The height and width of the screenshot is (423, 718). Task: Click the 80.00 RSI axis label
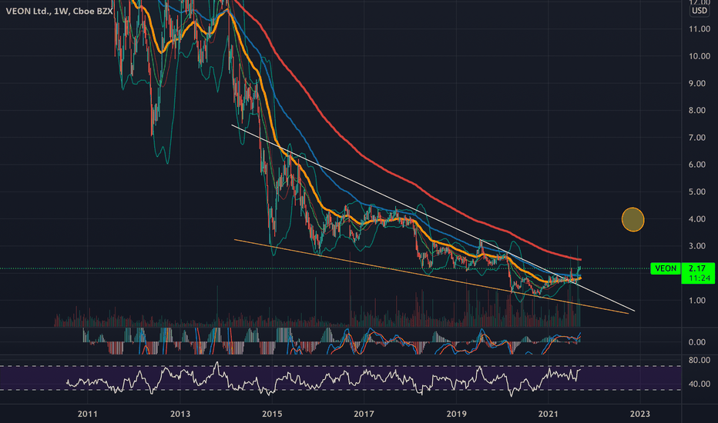pos(700,361)
